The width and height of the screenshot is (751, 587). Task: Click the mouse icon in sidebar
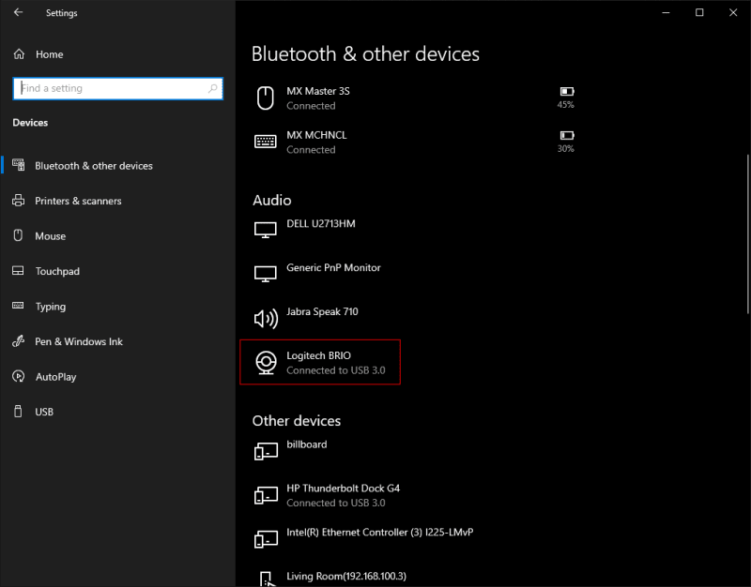(x=18, y=235)
